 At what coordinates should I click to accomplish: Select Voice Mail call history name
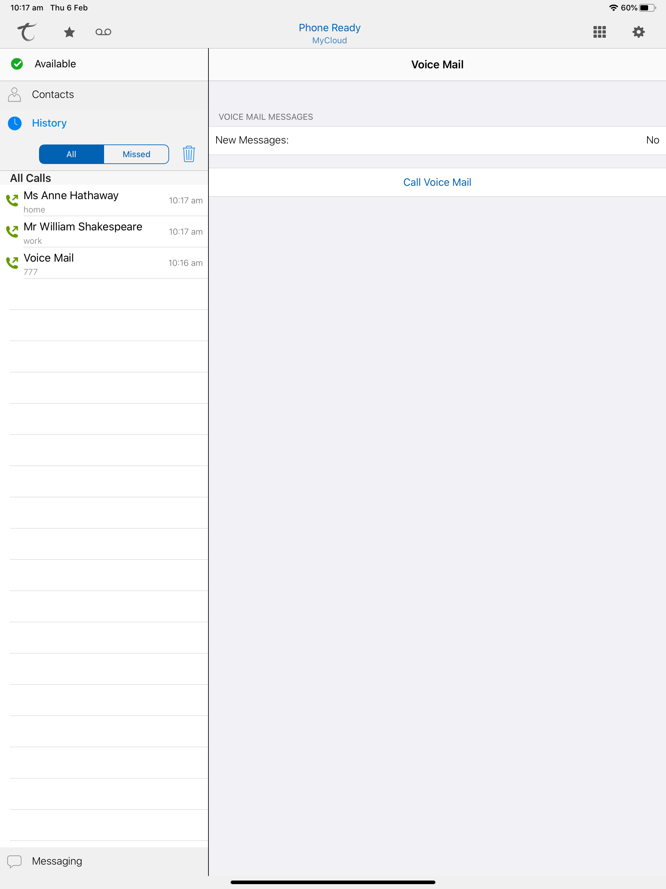point(48,258)
